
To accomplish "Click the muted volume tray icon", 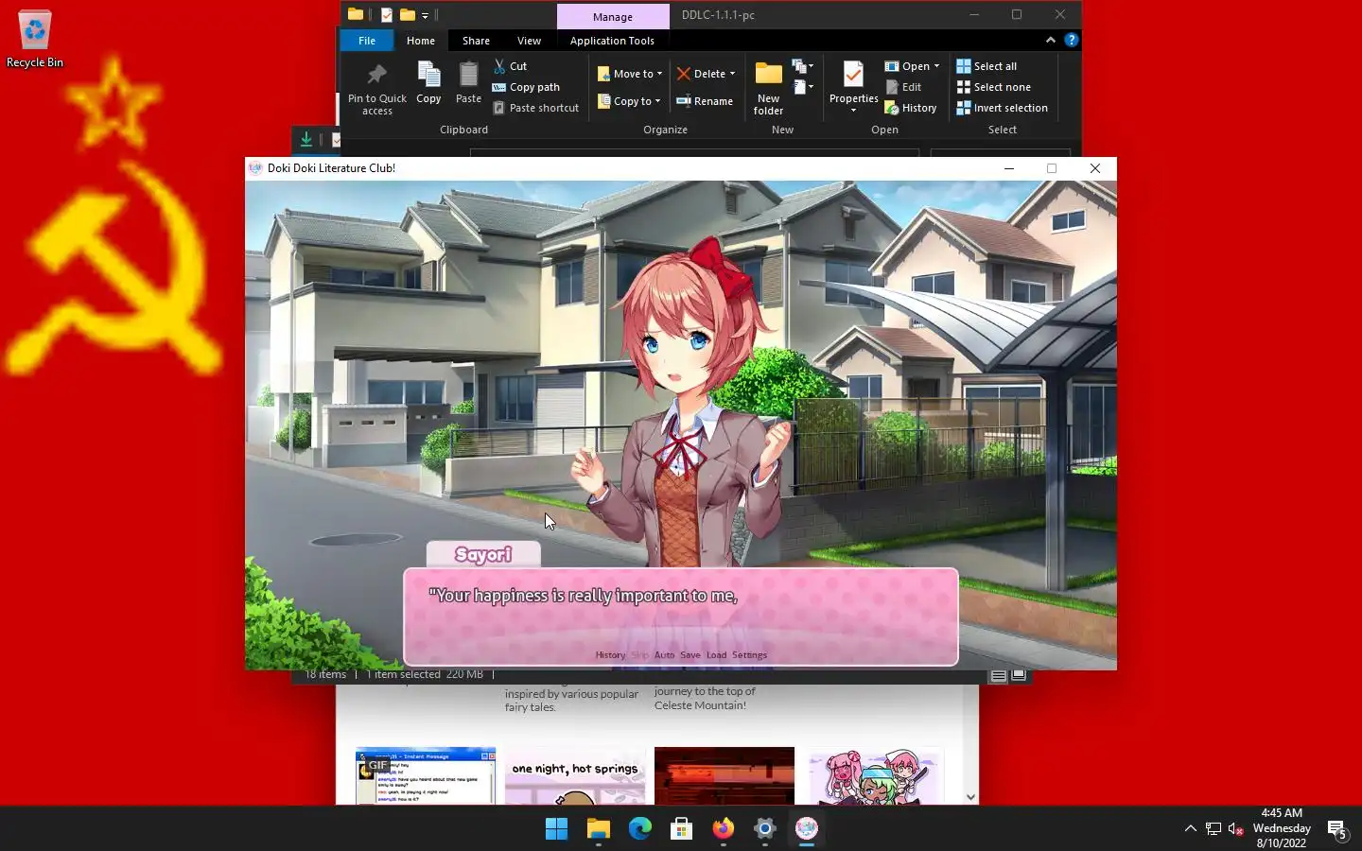I will point(1236,829).
